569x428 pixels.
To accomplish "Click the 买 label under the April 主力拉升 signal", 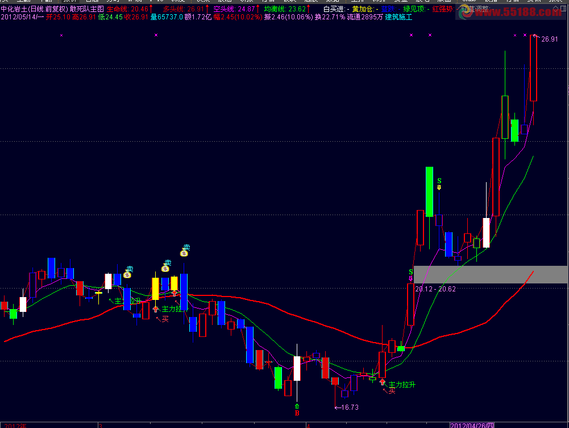I will tap(392, 391).
